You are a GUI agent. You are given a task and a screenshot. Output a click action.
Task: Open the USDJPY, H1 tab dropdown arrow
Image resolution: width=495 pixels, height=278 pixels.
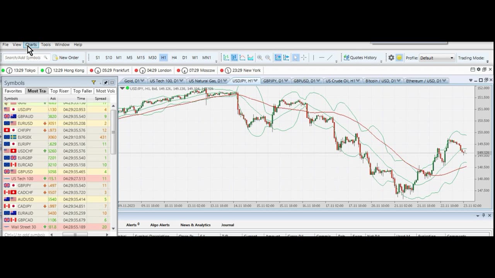pyautogui.click(x=255, y=81)
